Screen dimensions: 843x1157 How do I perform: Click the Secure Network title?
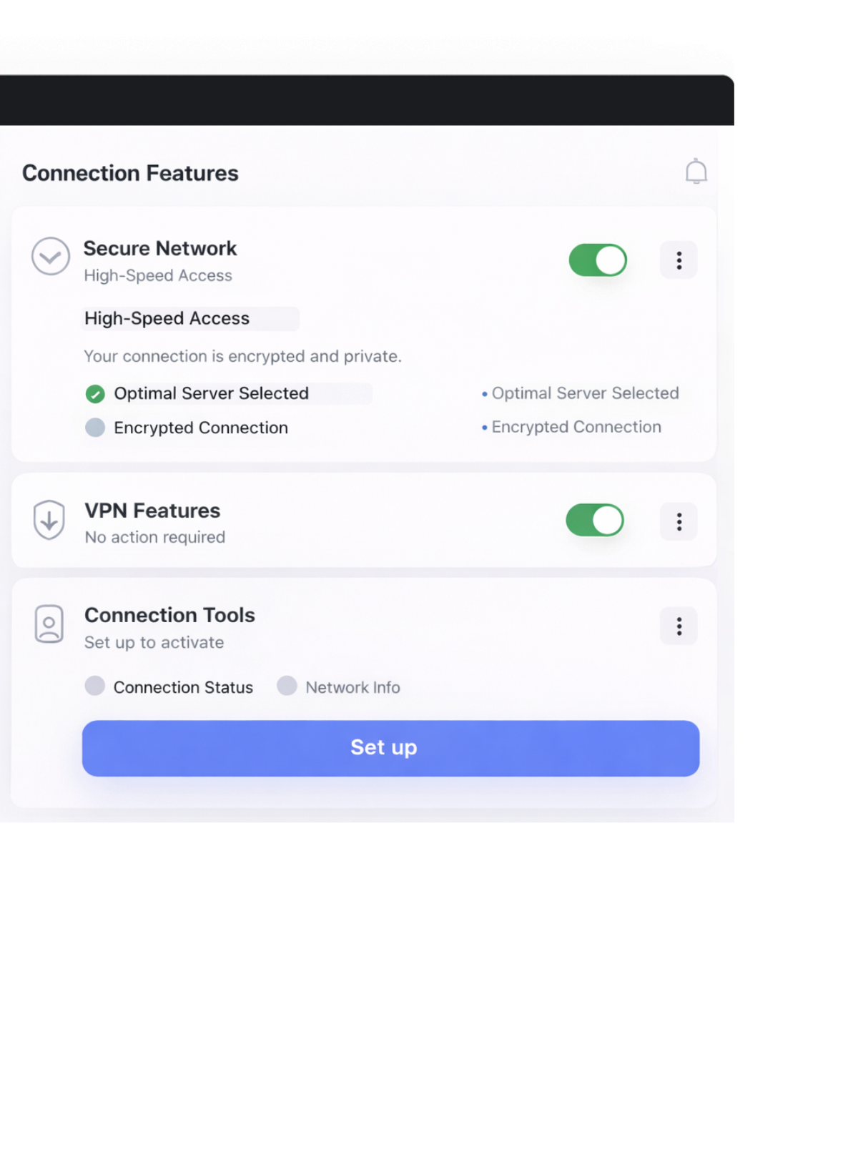click(x=160, y=248)
